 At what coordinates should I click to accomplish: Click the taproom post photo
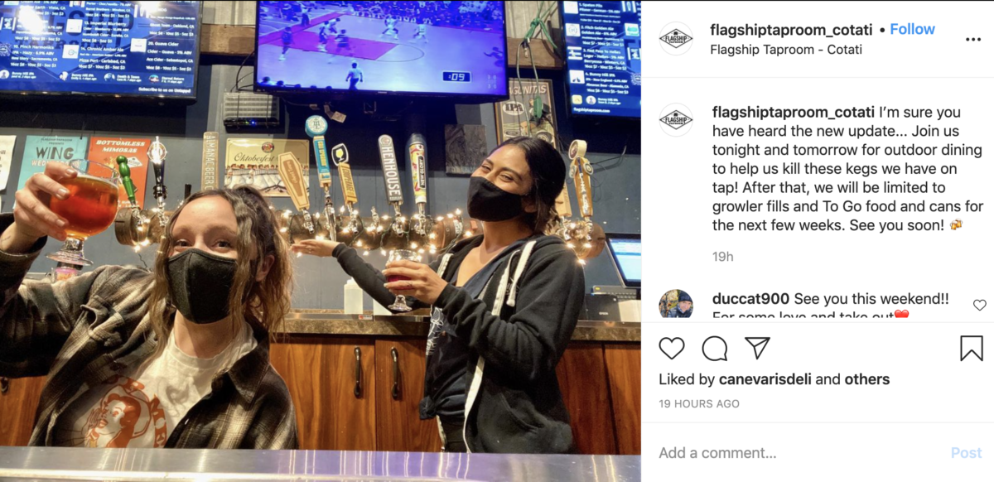[x=321, y=241]
